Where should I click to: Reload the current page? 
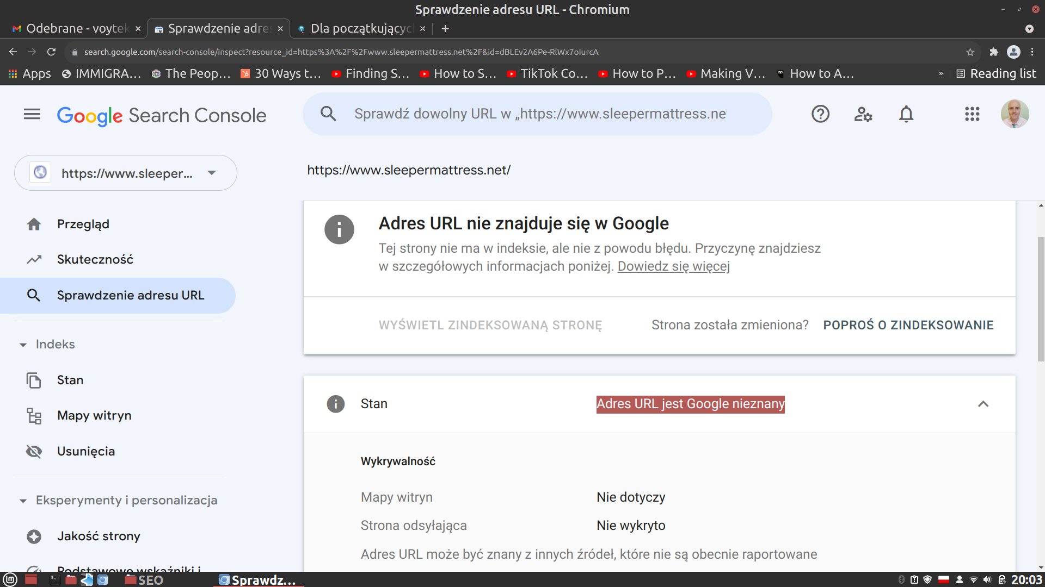click(x=51, y=52)
